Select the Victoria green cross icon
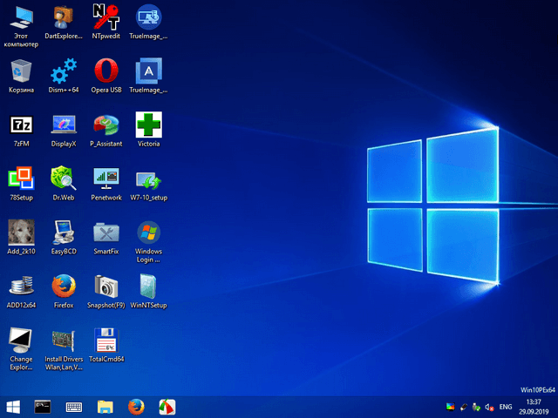 (148, 125)
